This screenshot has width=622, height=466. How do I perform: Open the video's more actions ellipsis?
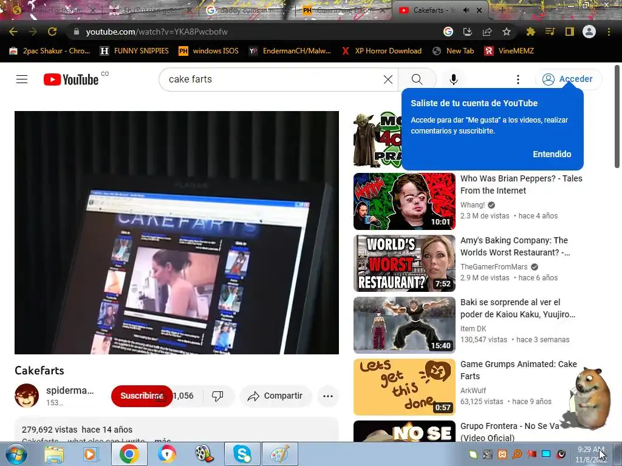(327, 396)
